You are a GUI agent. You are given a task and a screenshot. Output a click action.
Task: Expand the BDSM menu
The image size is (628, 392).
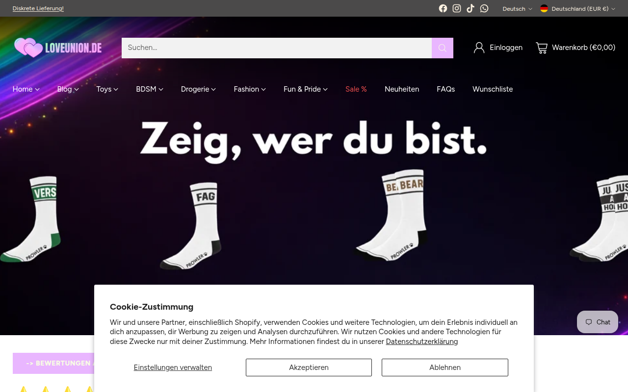click(150, 89)
